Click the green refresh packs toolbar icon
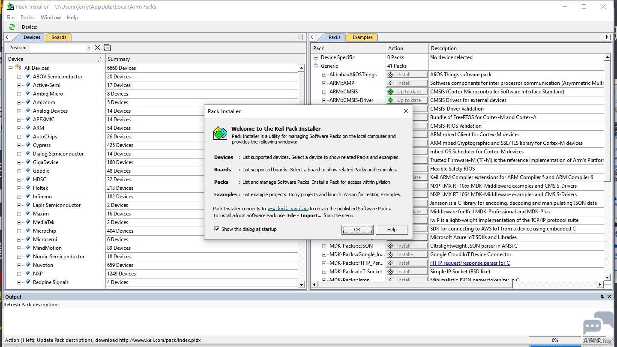Image resolution: width=617 pixels, height=347 pixels. click(x=12, y=27)
